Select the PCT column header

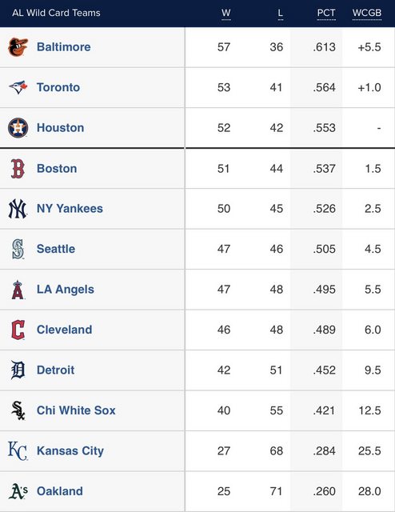click(x=326, y=13)
